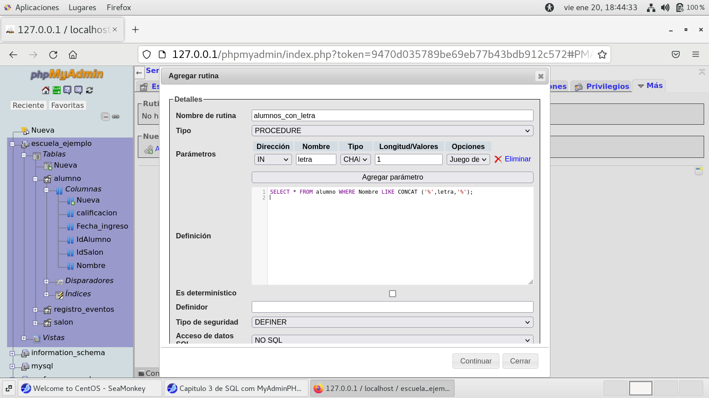The height and width of the screenshot is (398, 709).
Task: Click the phpMyAdmin home icon
Action: [46, 90]
